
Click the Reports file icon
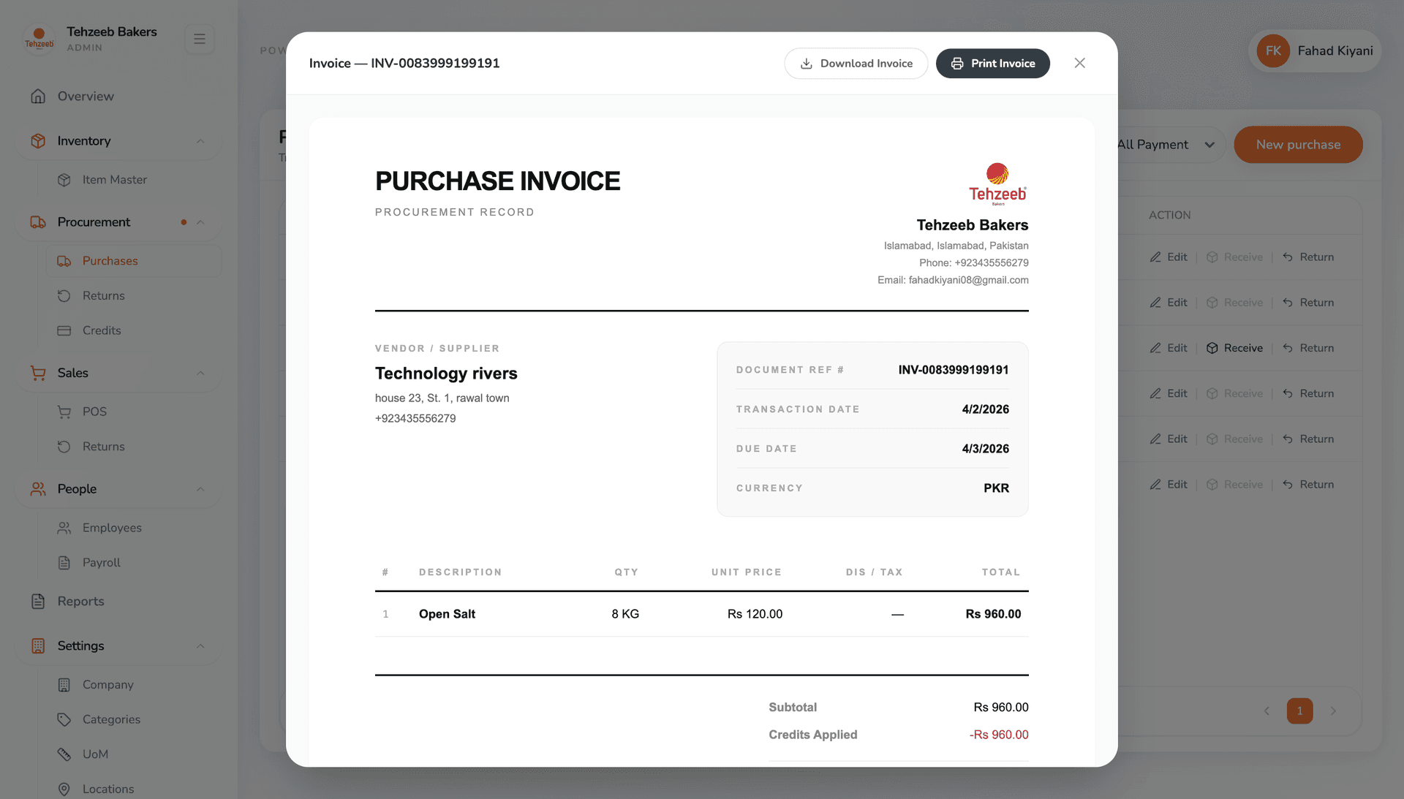(x=38, y=602)
